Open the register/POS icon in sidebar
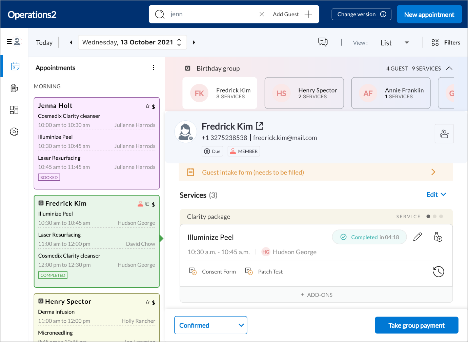Screen dimensions: 468x342 point(14,88)
